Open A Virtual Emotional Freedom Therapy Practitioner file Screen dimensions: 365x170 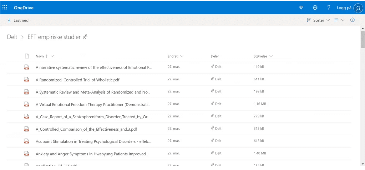93,105
